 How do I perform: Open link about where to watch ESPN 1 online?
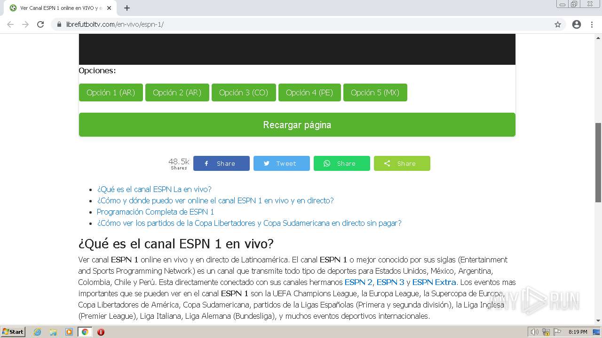click(215, 200)
